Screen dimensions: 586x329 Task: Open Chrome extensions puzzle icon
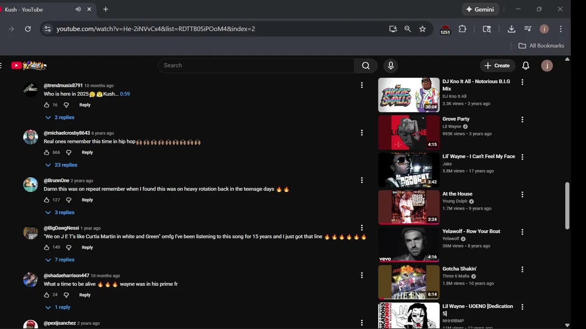(462, 29)
